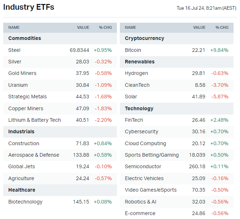
Task: Select the Solar ETF row
Action: click(131, 97)
